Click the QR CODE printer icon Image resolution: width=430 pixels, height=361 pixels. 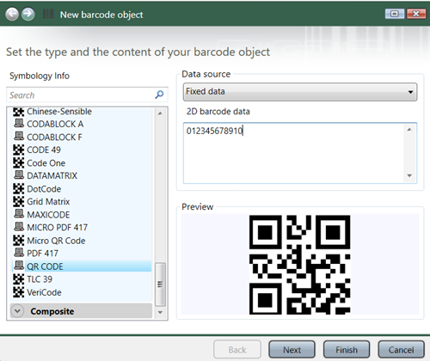click(x=19, y=266)
